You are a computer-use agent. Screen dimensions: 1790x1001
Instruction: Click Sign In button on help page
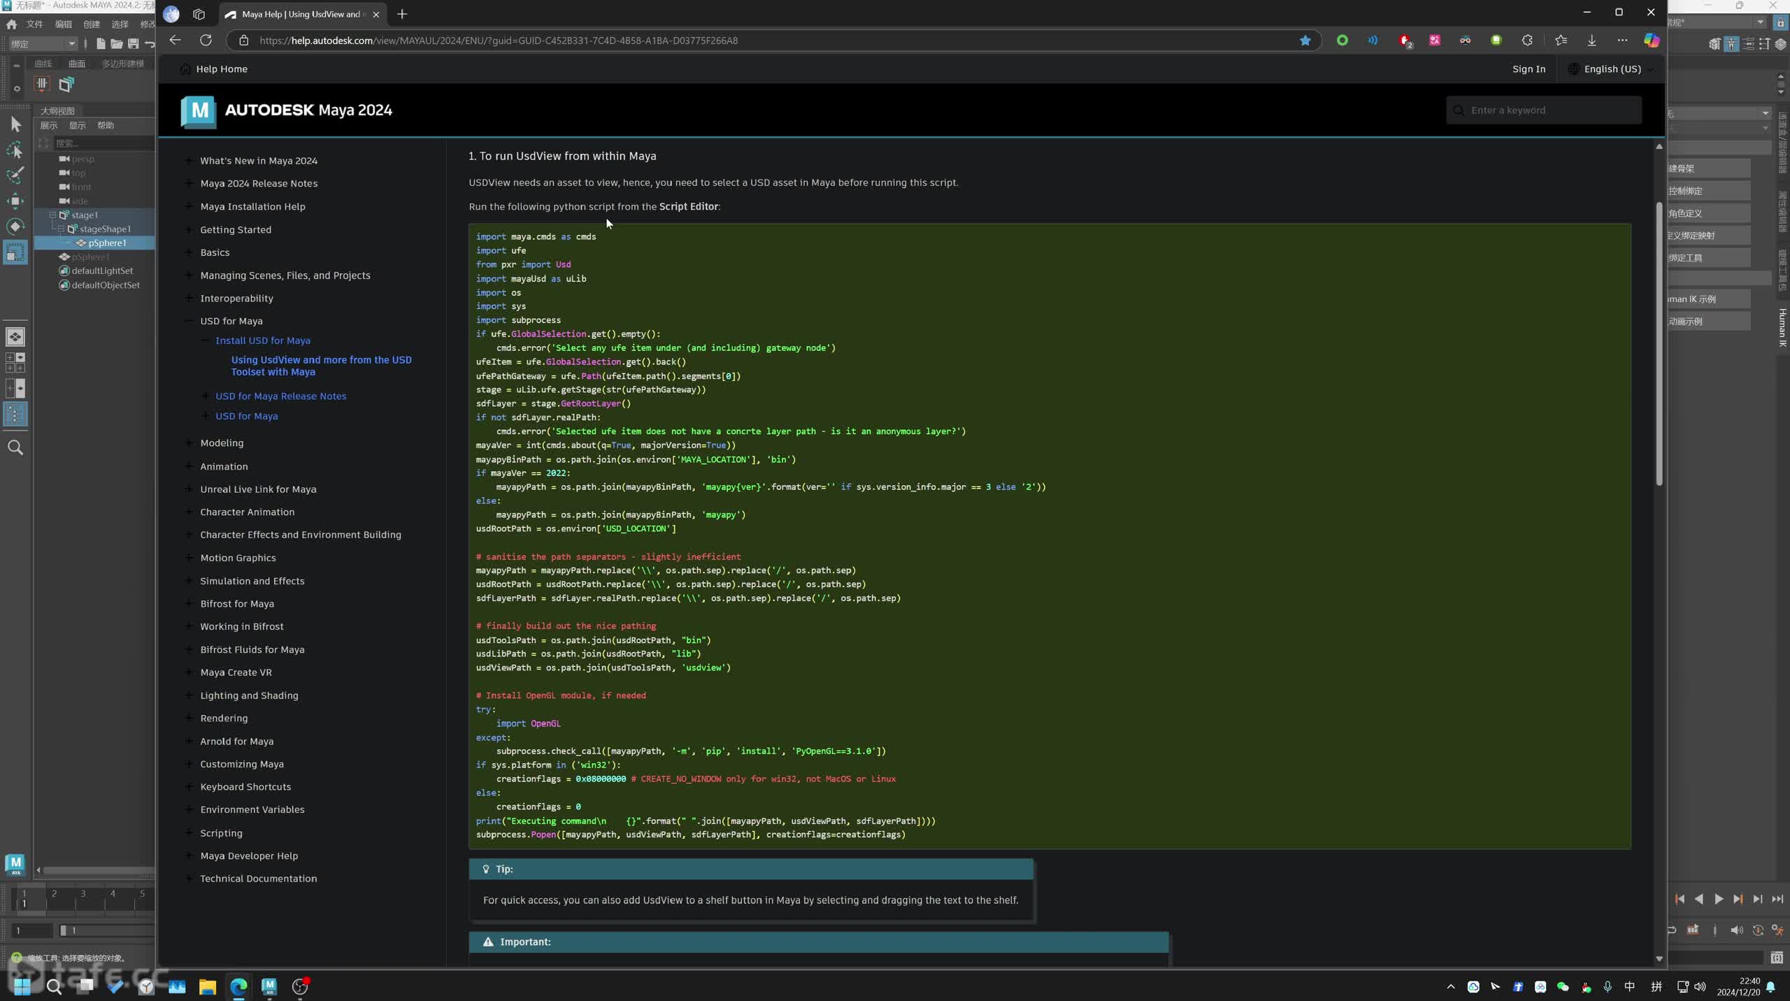click(1528, 69)
